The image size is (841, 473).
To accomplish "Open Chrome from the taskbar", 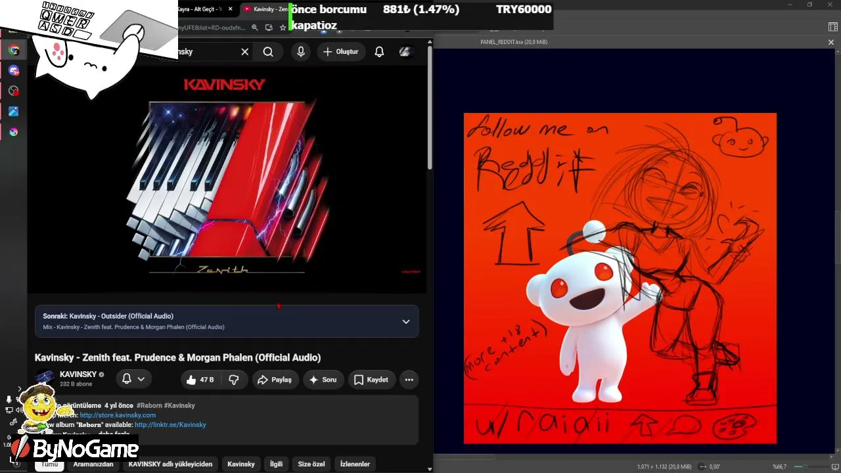I will tap(13, 50).
